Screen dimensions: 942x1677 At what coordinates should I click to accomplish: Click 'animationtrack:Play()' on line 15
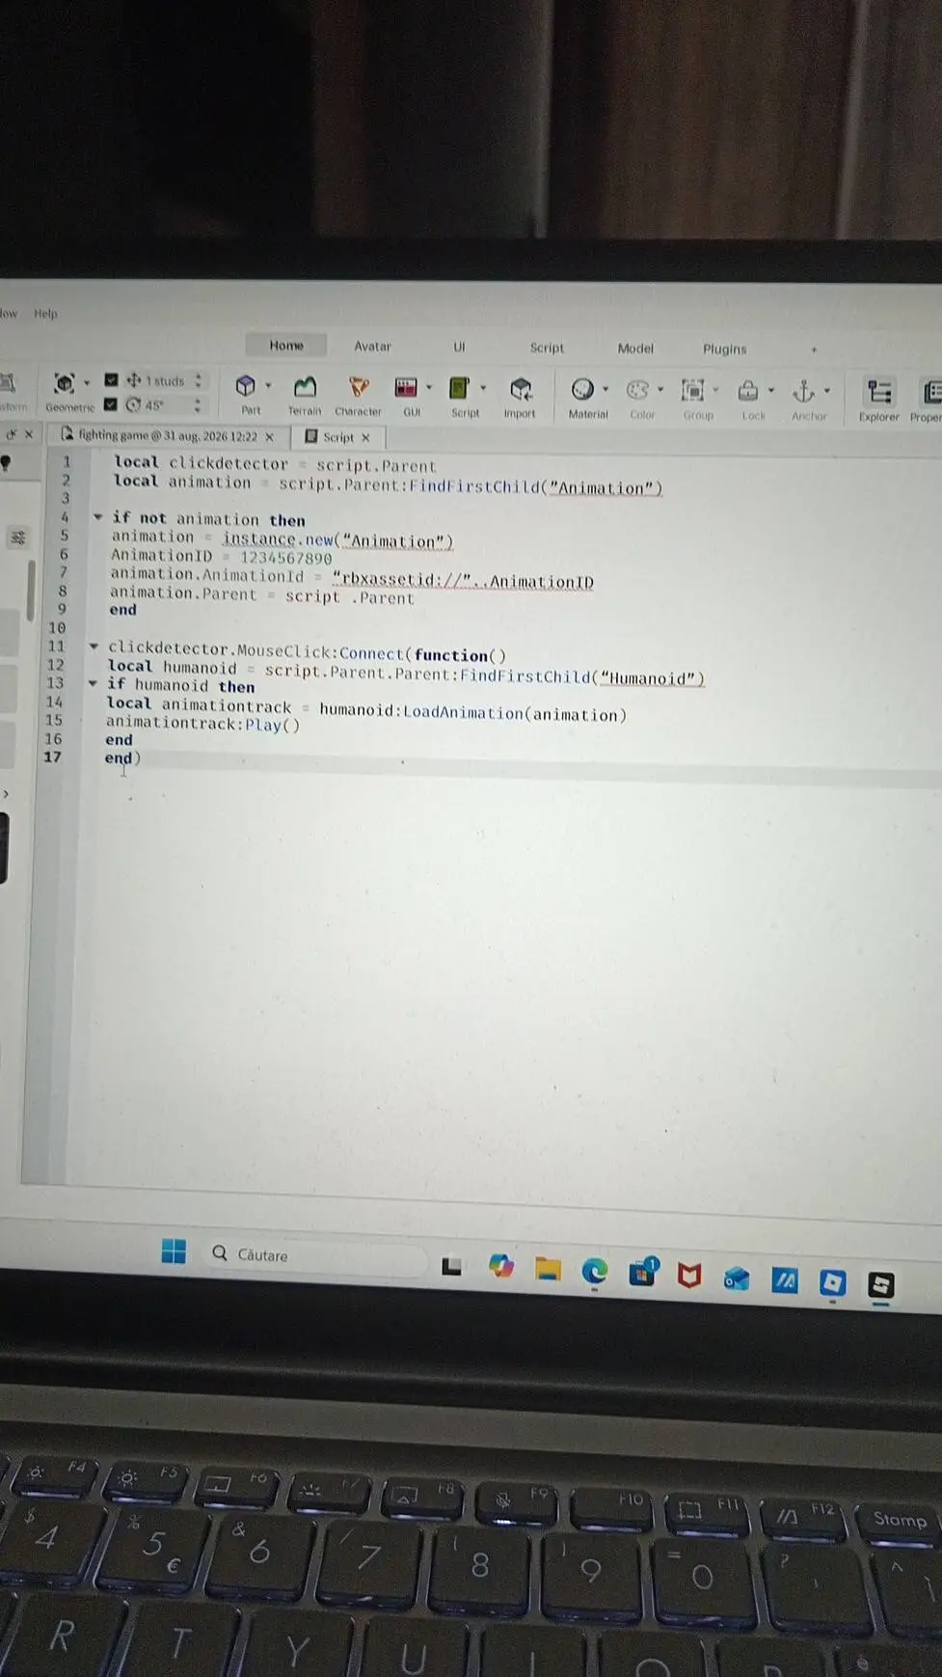[x=202, y=724]
